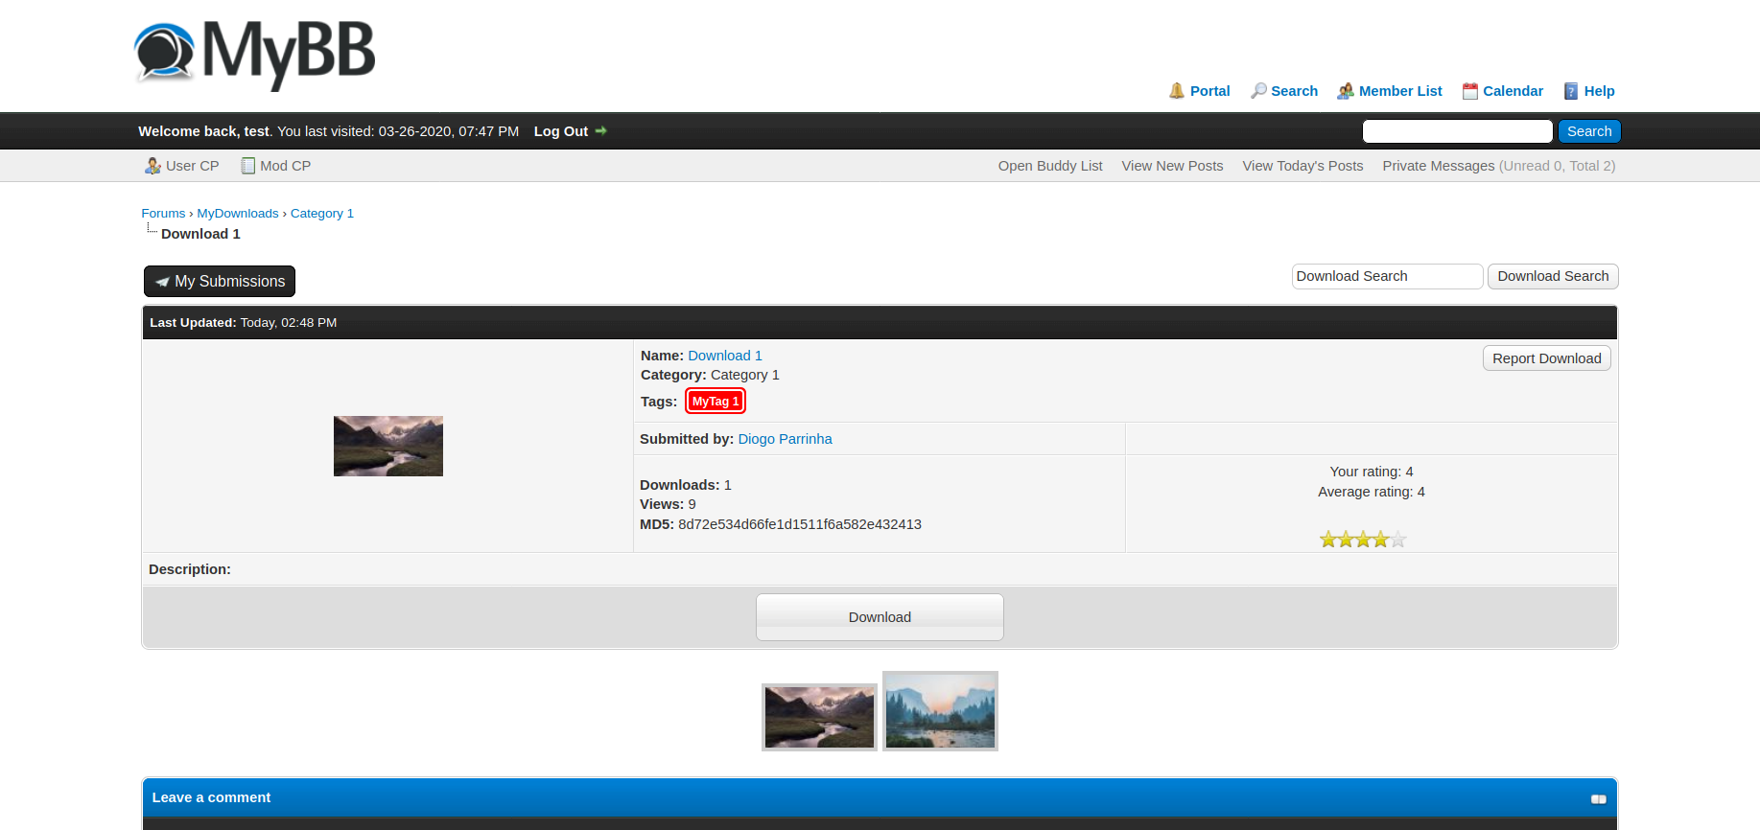
Task: Rate download with fifth star
Action: pyautogui.click(x=1398, y=540)
